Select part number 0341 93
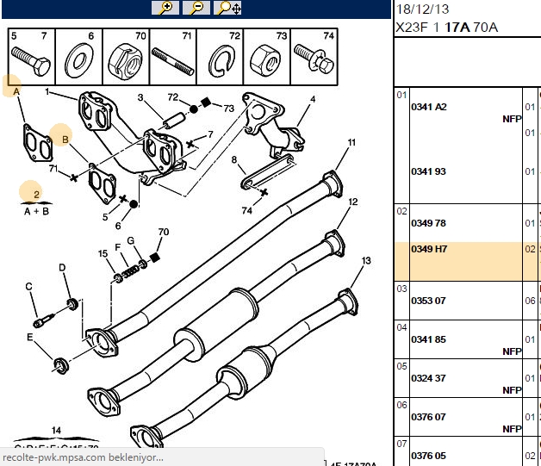 (428, 171)
